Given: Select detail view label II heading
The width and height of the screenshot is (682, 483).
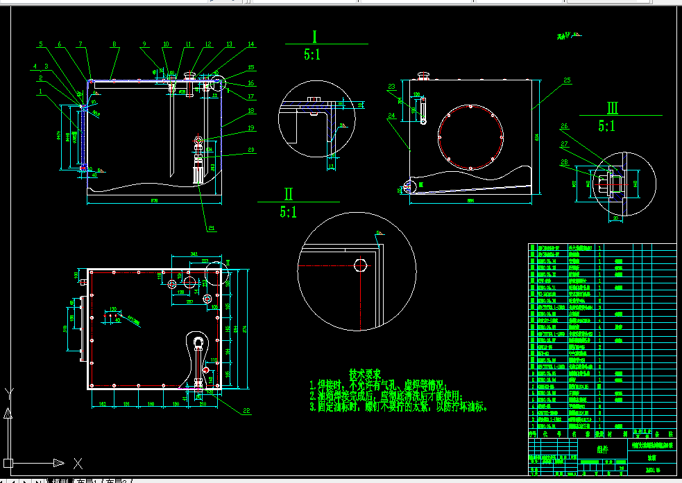Looking at the screenshot, I should click(289, 194).
